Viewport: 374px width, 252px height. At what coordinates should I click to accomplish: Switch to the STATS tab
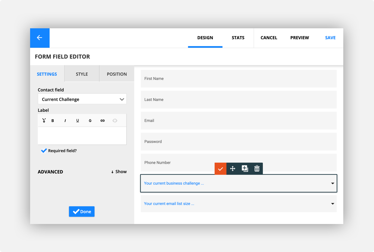[x=238, y=38]
